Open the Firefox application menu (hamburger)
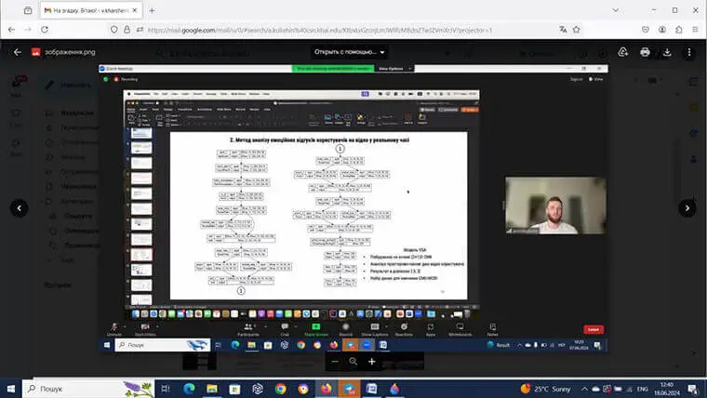This screenshot has height=398, width=707. tap(693, 30)
